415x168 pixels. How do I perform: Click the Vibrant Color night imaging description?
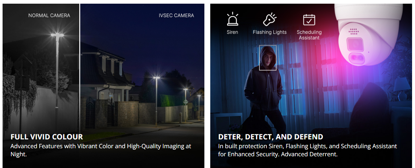101,150
